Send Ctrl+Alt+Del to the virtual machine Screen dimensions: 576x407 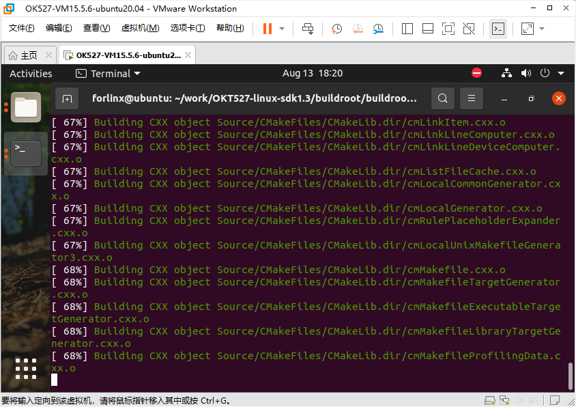tap(308, 29)
